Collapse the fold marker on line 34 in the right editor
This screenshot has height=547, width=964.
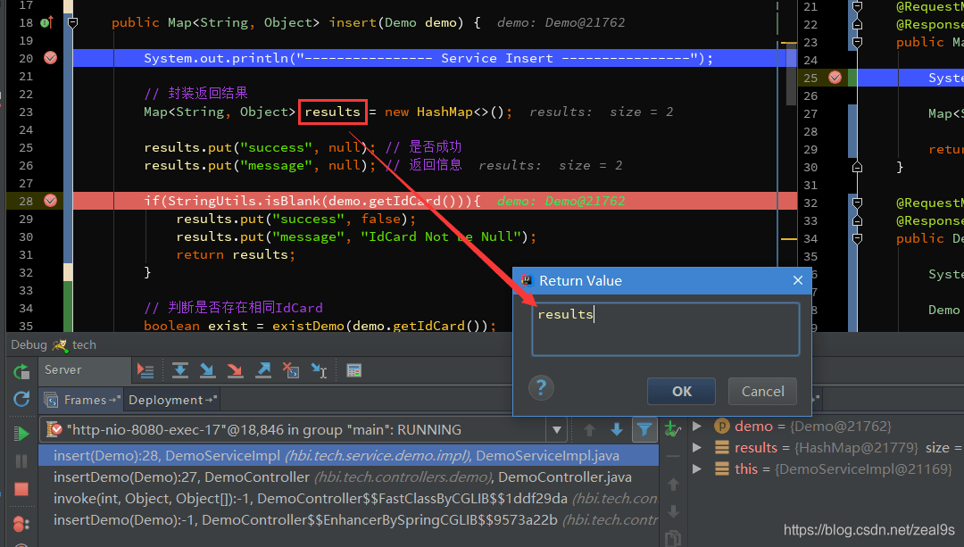pyautogui.click(x=857, y=238)
